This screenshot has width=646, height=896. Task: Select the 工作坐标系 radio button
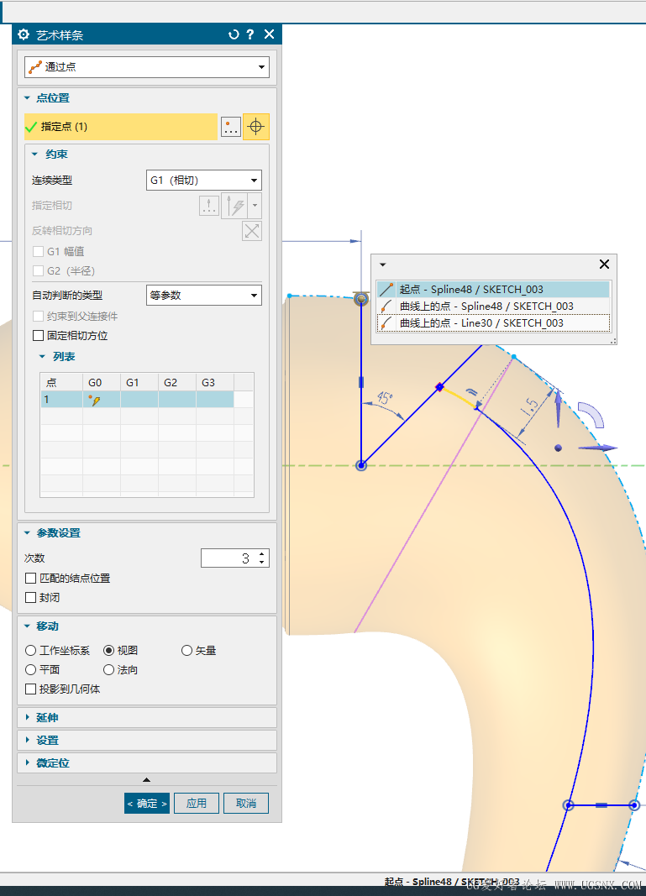[x=31, y=650]
